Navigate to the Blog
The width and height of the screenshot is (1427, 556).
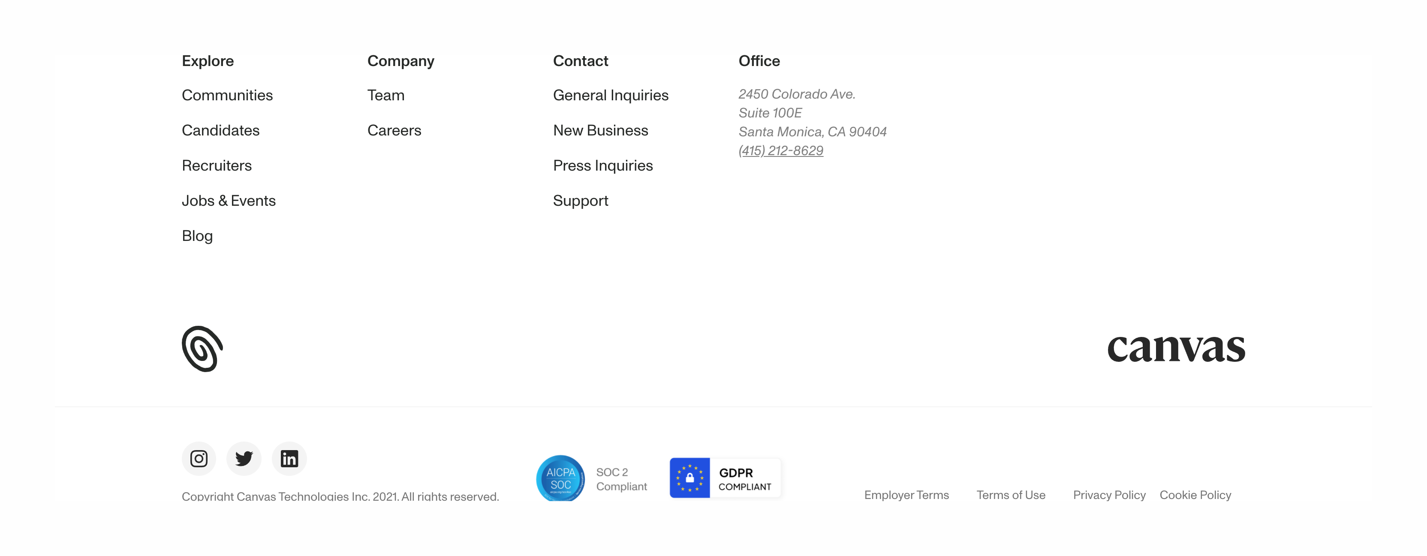(x=197, y=236)
